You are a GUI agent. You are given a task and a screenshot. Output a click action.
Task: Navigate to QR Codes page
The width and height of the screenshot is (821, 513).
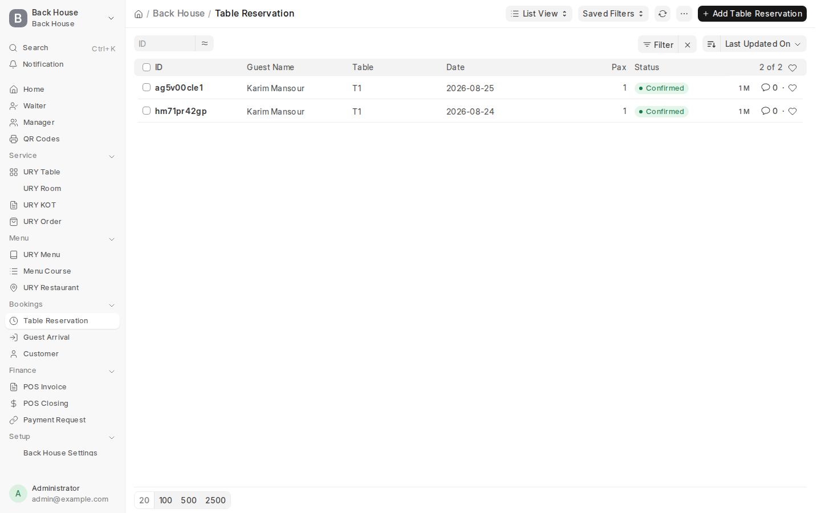pyautogui.click(x=63, y=139)
